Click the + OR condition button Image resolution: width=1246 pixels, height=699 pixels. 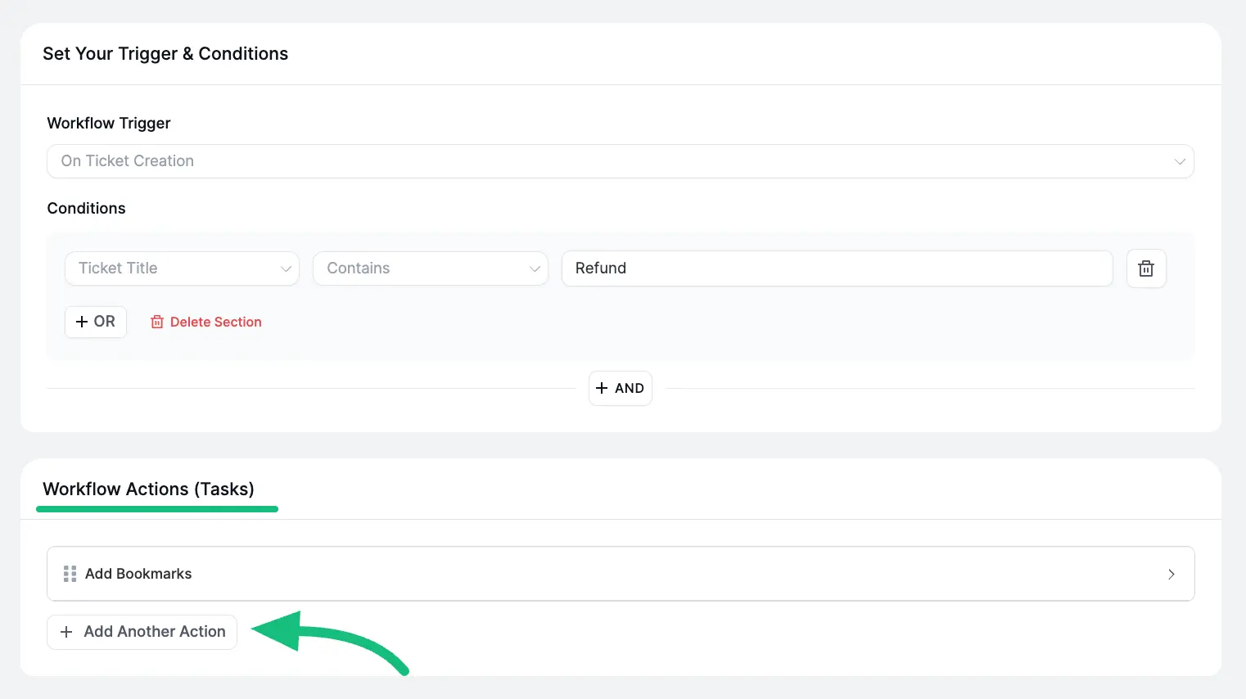[x=95, y=322]
